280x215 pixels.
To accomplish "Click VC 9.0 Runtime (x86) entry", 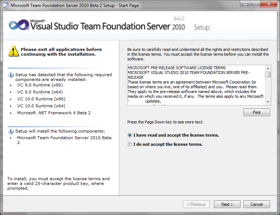I will [x=40, y=85].
